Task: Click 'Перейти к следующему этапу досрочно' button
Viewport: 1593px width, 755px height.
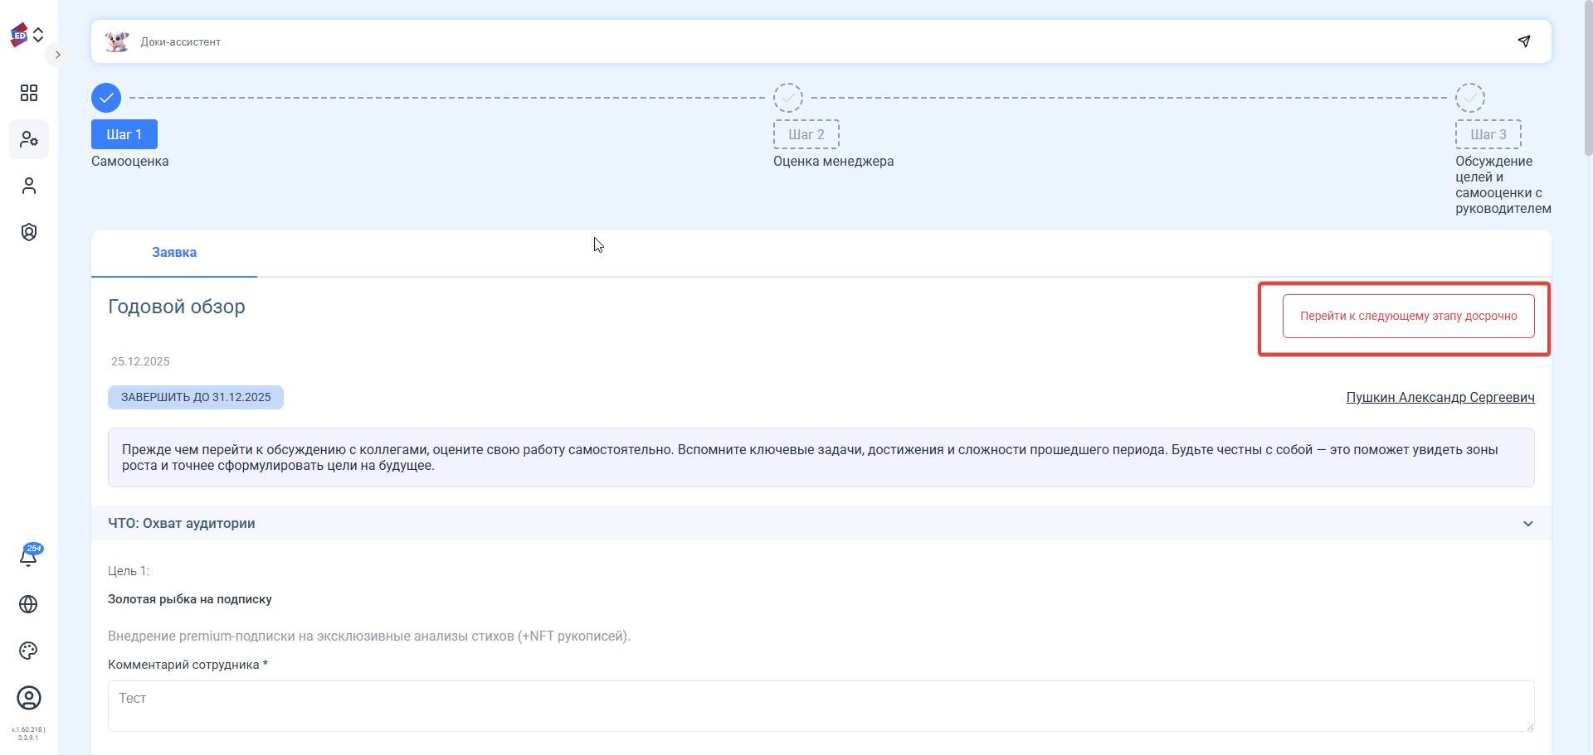Action: pyautogui.click(x=1408, y=317)
